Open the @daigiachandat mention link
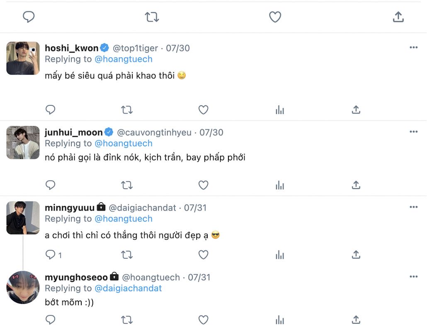Image resolution: width=427 pixels, height=330 pixels. pyautogui.click(x=128, y=288)
